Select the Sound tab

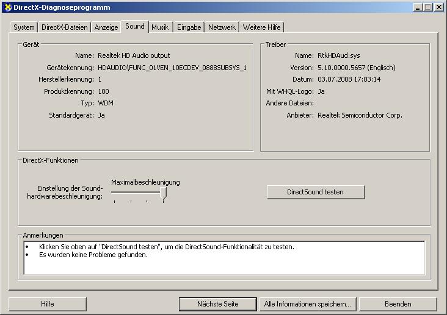(135, 26)
